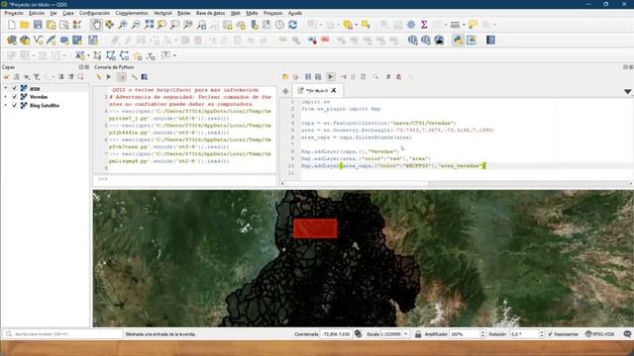Run command in the Python console toolbar
The width and height of the screenshot is (634, 356).
(109, 77)
